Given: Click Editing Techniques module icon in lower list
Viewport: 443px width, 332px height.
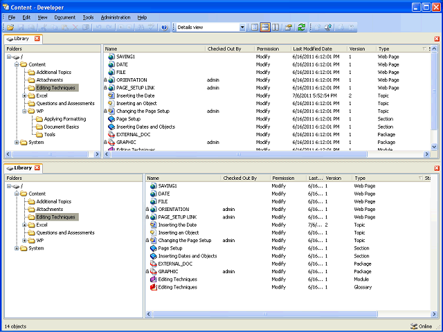Looking at the screenshot, I should 154,279.
